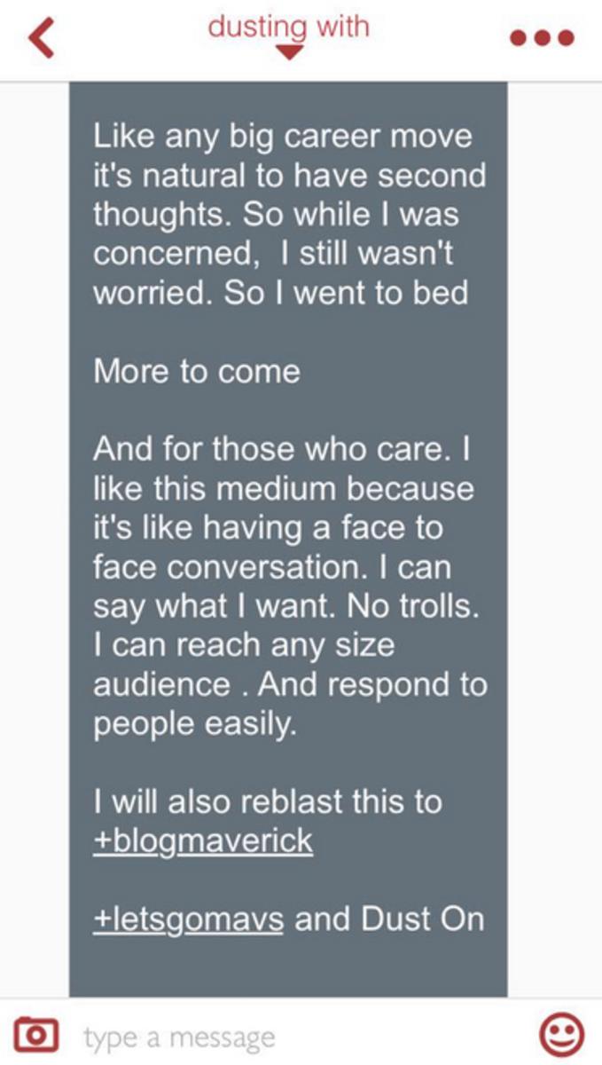This screenshot has height=1065, width=602.
Task: Tap the "dusting with" header title
Action: 288,25
